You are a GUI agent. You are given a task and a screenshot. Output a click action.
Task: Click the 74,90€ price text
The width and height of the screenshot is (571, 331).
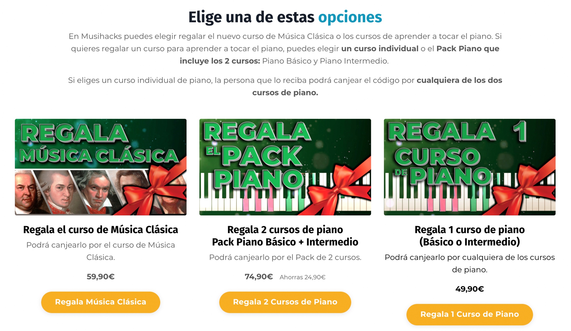[259, 276]
